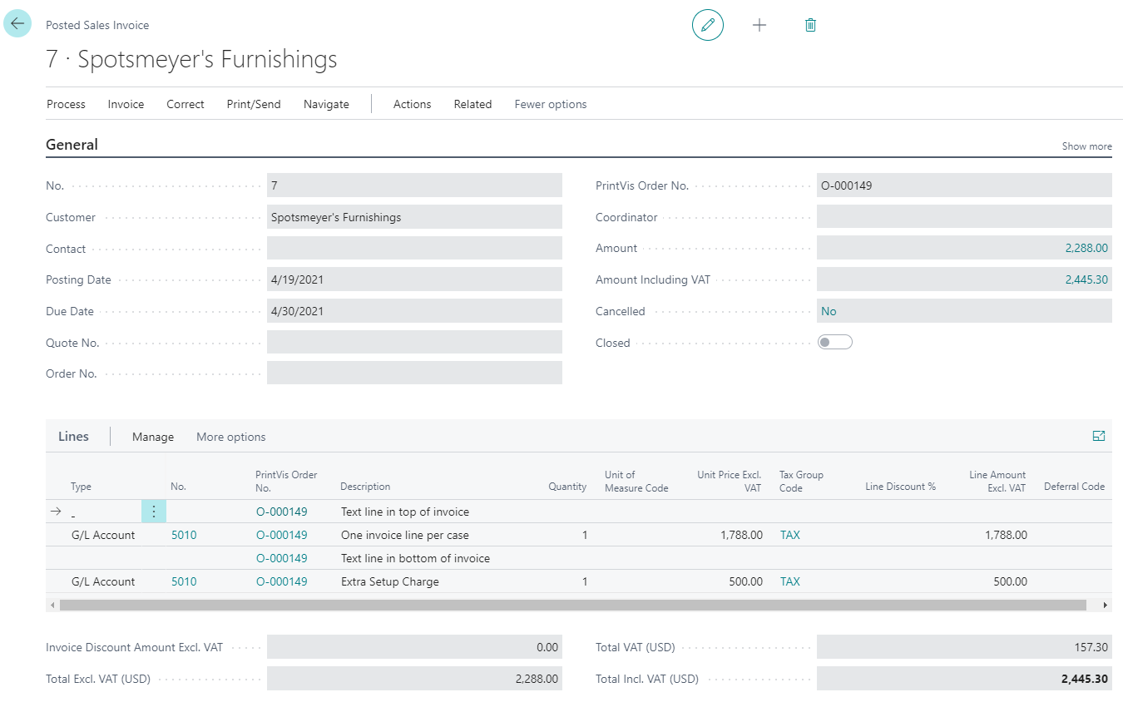
Task: Click TAX in Extra Setup Charge row
Action: 790,581
